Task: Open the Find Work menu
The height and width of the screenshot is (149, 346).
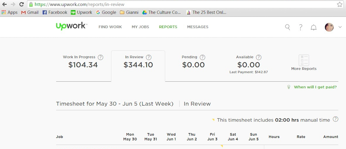Action: (x=110, y=27)
